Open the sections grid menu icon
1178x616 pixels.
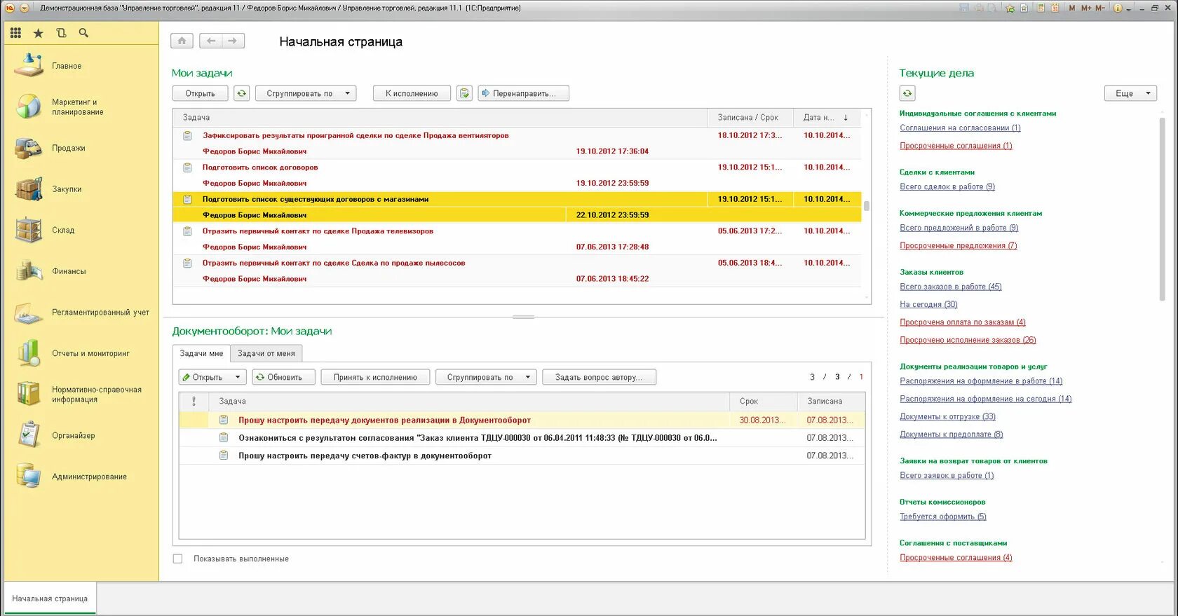click(x=15, y=33)
